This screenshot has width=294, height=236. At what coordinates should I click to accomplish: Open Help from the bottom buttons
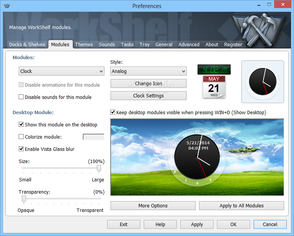[160, 225]
